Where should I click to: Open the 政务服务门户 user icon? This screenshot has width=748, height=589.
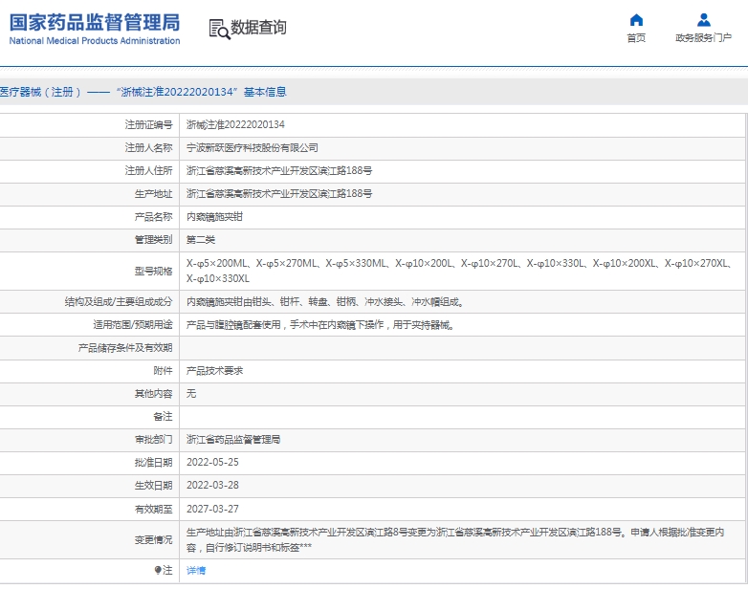click(704, 20)
